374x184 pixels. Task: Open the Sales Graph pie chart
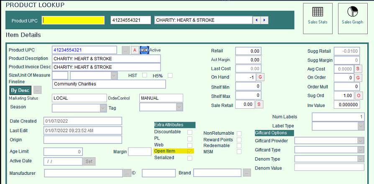(x=352, y=18)
